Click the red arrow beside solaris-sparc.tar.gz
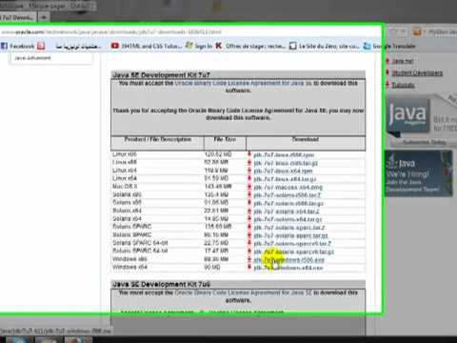The image size is (457, 343). point(249,235)
